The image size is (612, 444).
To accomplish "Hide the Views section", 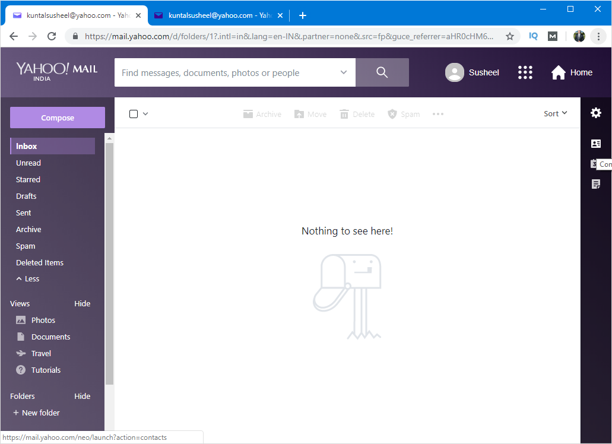I will pyautogui.click(x=83, y=303).
